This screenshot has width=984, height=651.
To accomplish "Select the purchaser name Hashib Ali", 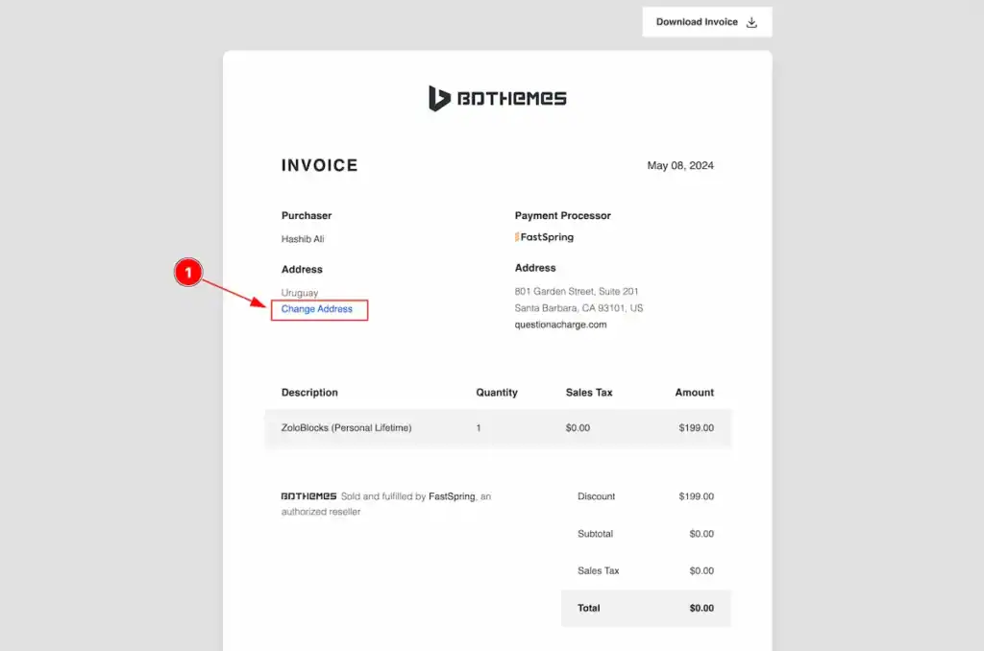I will 303,239.
